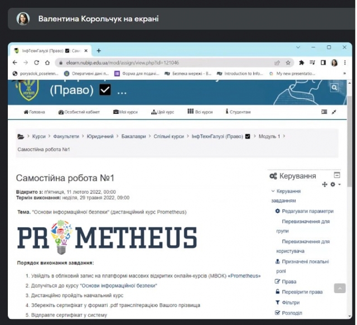Open the Керування block gear dropdown

click(335, 184)
